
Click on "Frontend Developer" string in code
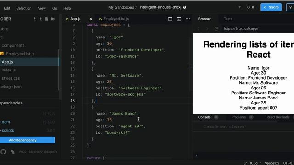pos(141,50)
